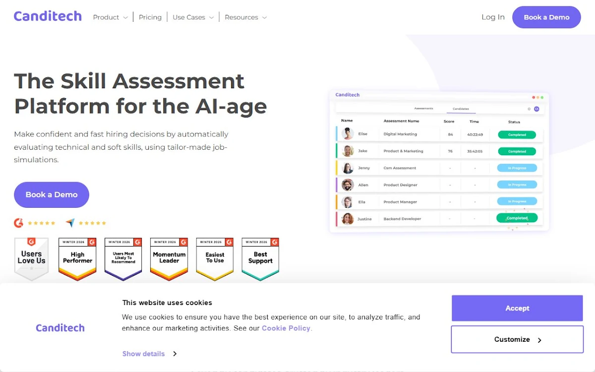Click Book a Demo in the header

tap(546, 17)
